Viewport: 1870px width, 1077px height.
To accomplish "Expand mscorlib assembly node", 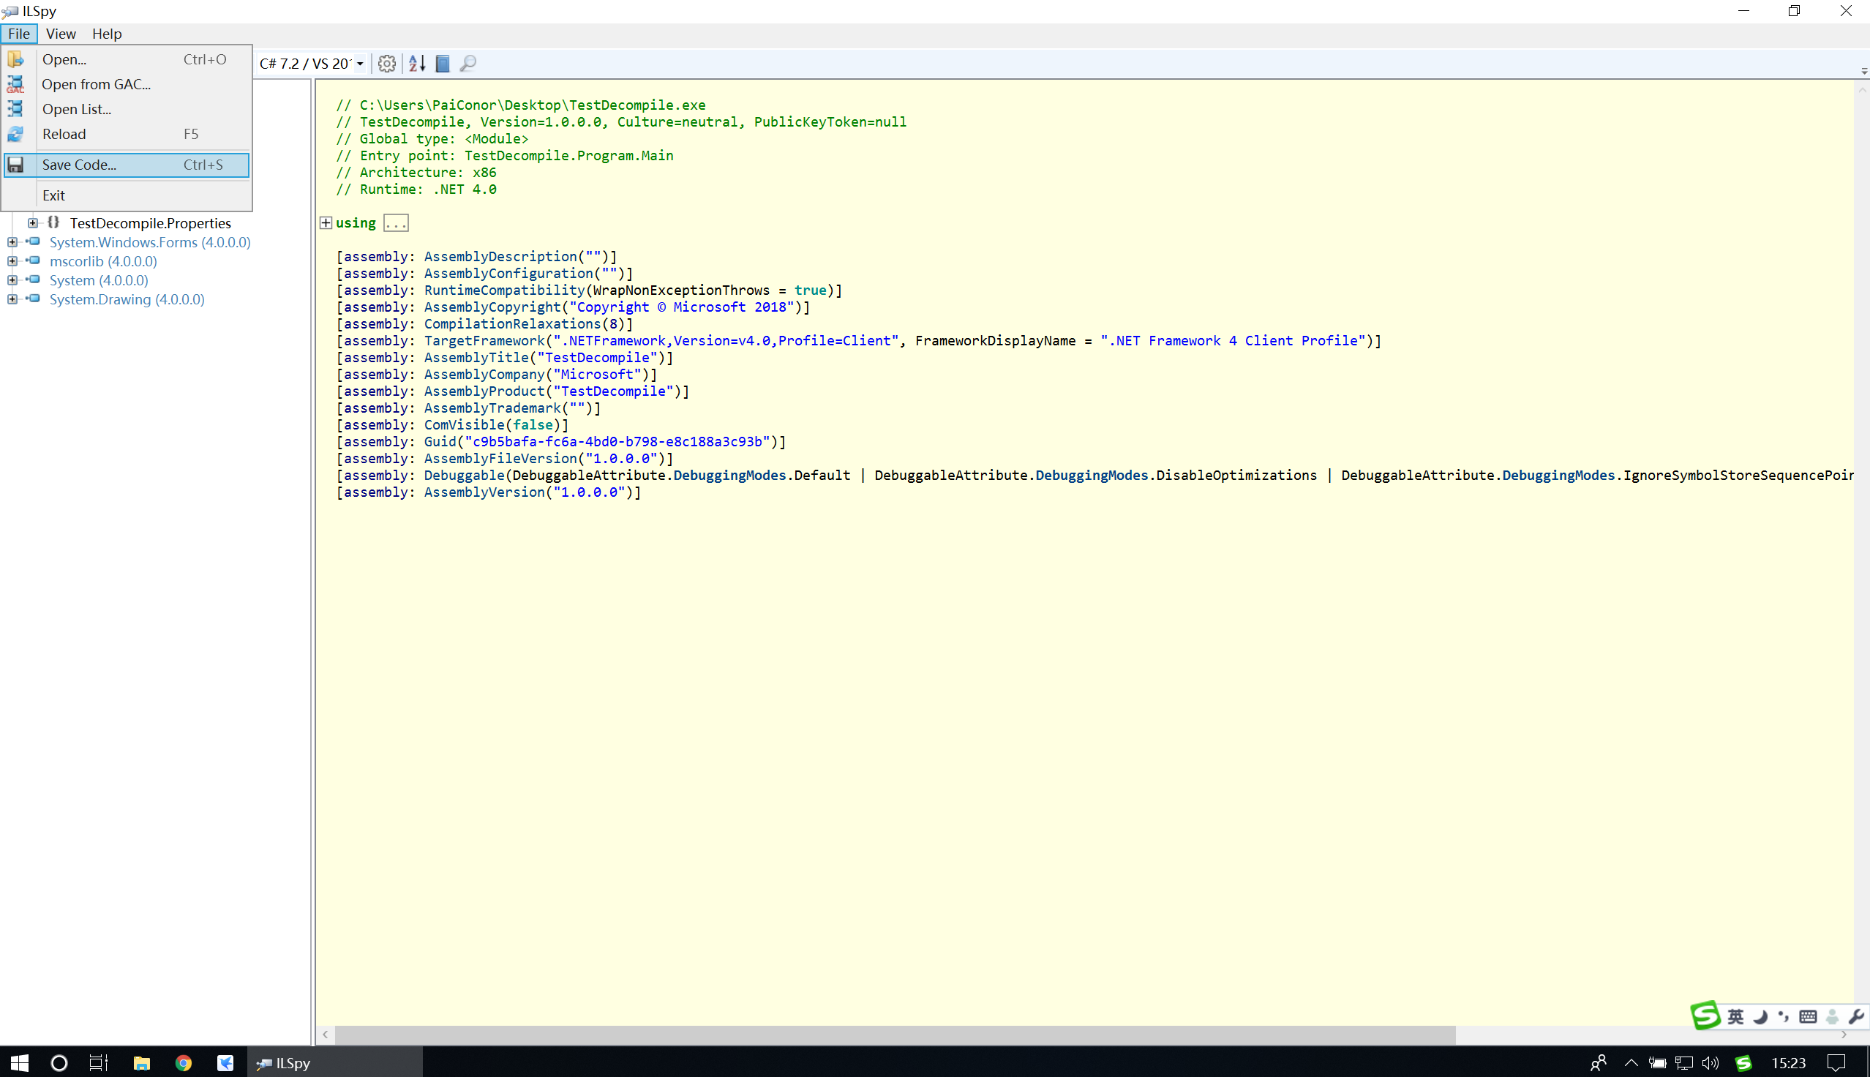I will point(12,261).
